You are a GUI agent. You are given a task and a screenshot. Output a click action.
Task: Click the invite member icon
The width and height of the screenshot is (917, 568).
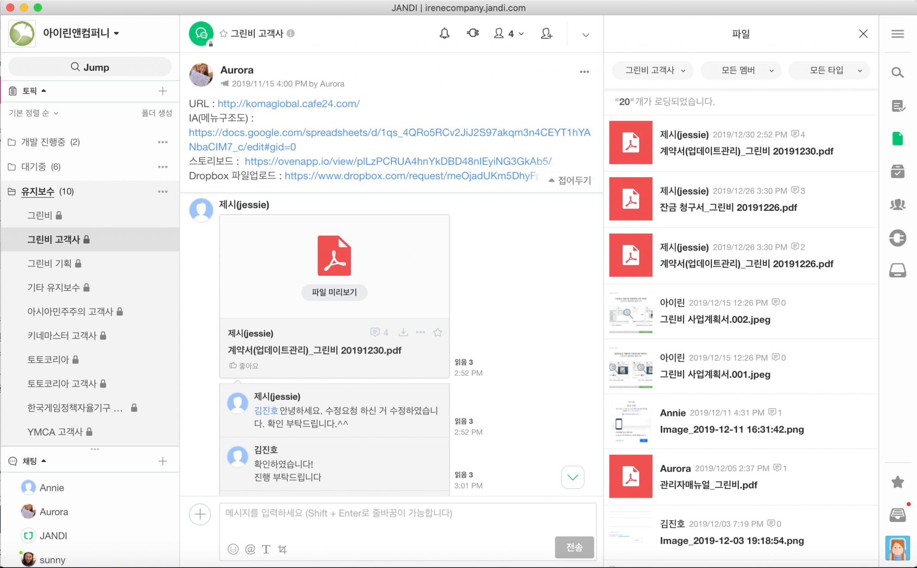(546, 34)
